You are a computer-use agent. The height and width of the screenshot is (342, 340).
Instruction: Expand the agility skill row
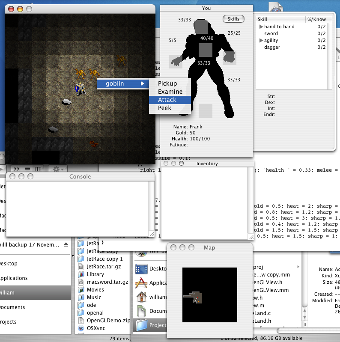pos(261,41)
